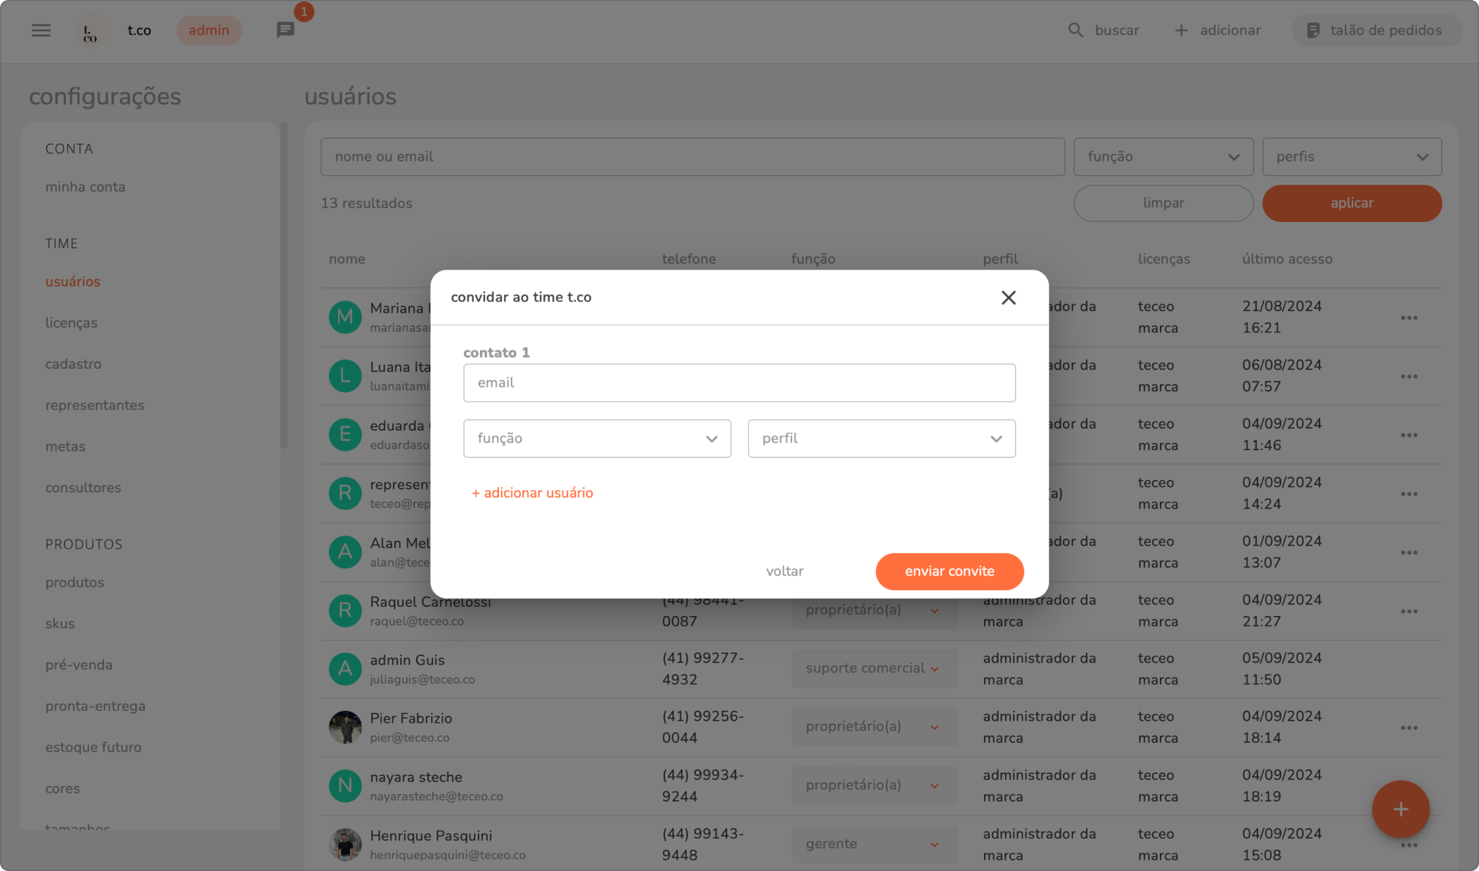Click the orange floating plus button
Screen dimensions: 1479x871
1400,809
